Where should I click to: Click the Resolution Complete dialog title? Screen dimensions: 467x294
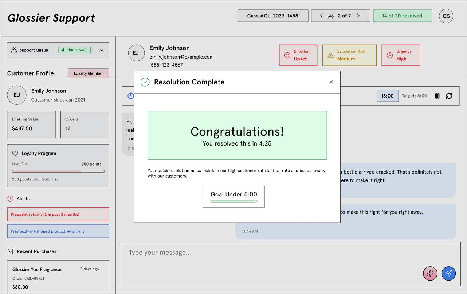pyautogui.click(x=189, y=82)
